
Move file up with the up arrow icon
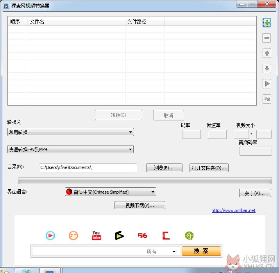[x=267, y=53]
